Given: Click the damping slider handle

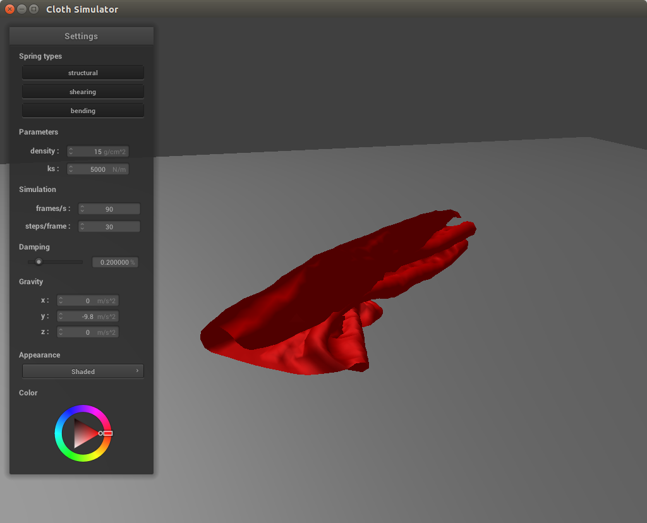Looking at the screenshot, I should click(x=39, y=262).
